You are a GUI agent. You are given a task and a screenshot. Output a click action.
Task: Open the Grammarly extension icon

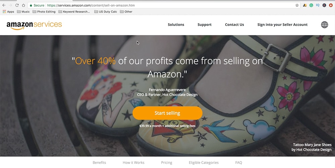311,5
